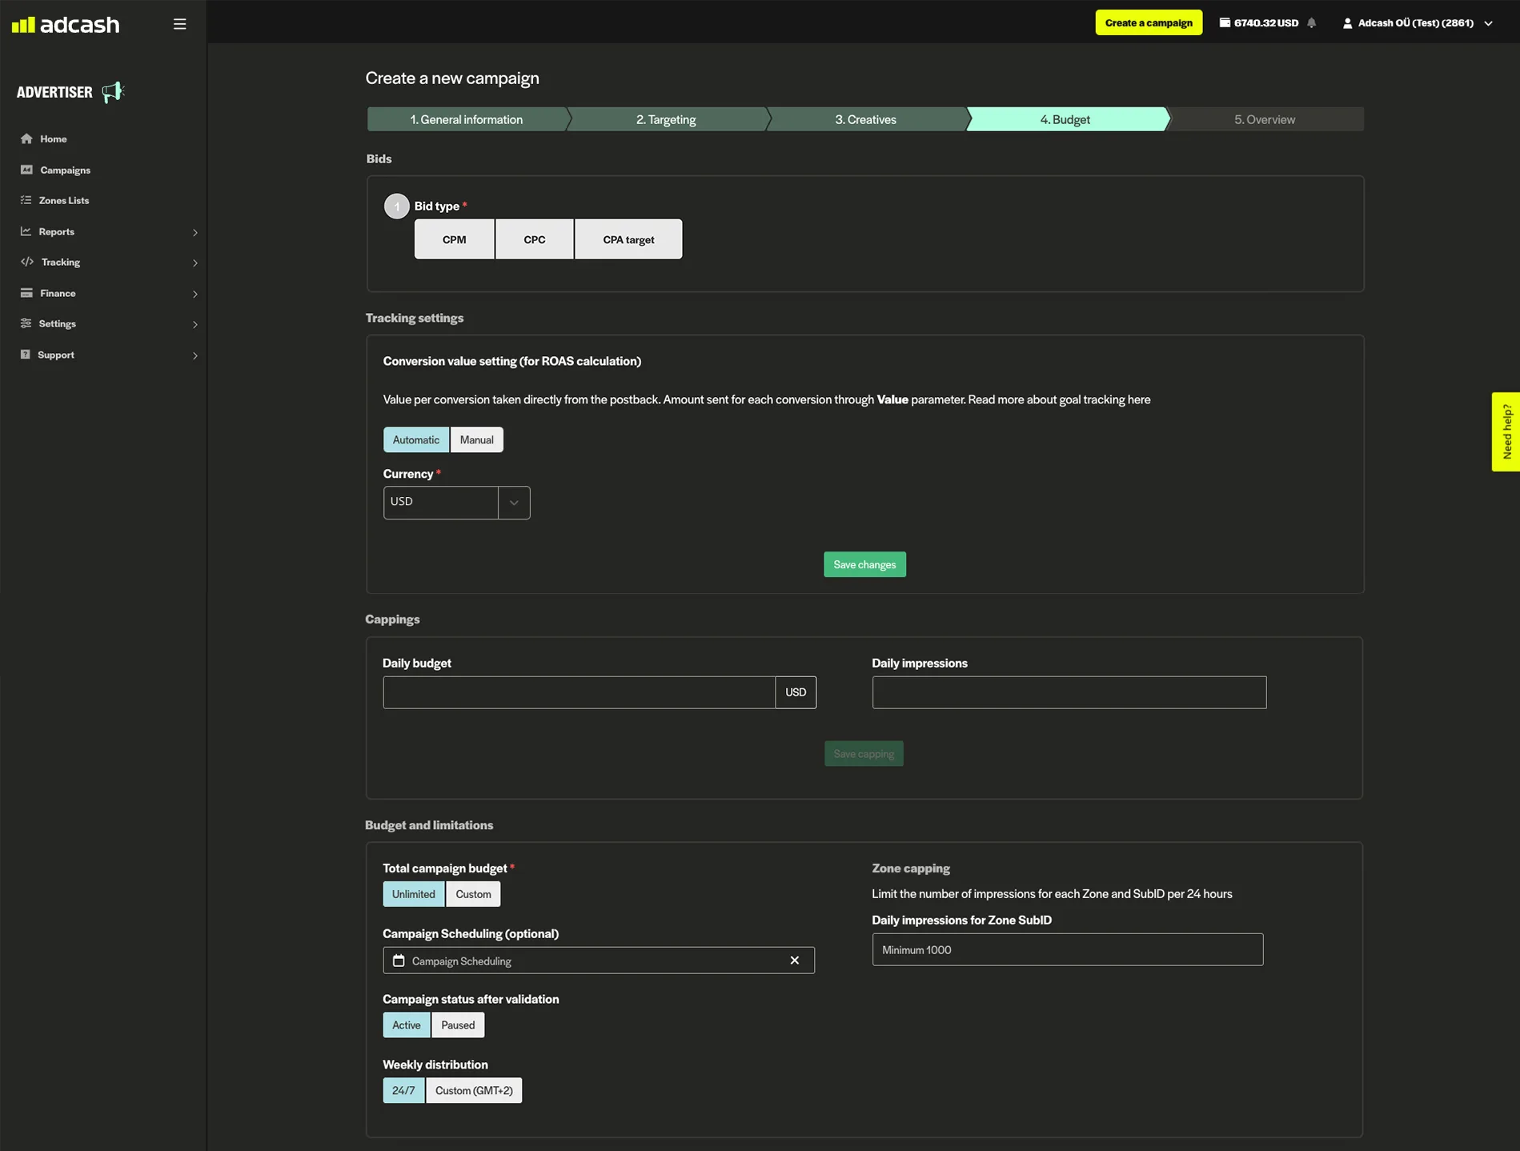This screenshot has height=1151, width=1520.
Task: Click the notification bell icon
Action: coord(1311,22)
